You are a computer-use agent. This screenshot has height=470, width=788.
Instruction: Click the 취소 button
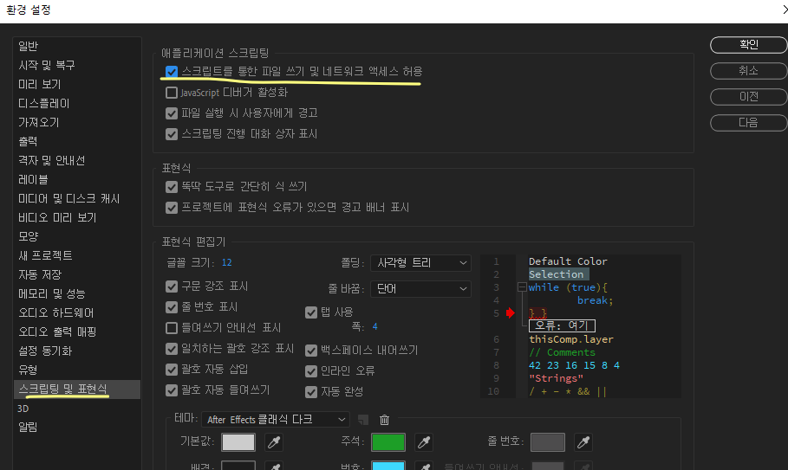coord(748,71)
